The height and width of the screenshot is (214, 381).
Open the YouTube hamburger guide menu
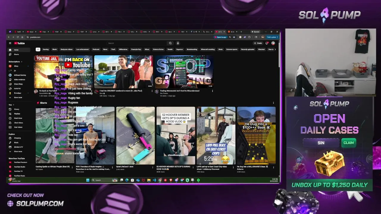(x=10, y=43)
